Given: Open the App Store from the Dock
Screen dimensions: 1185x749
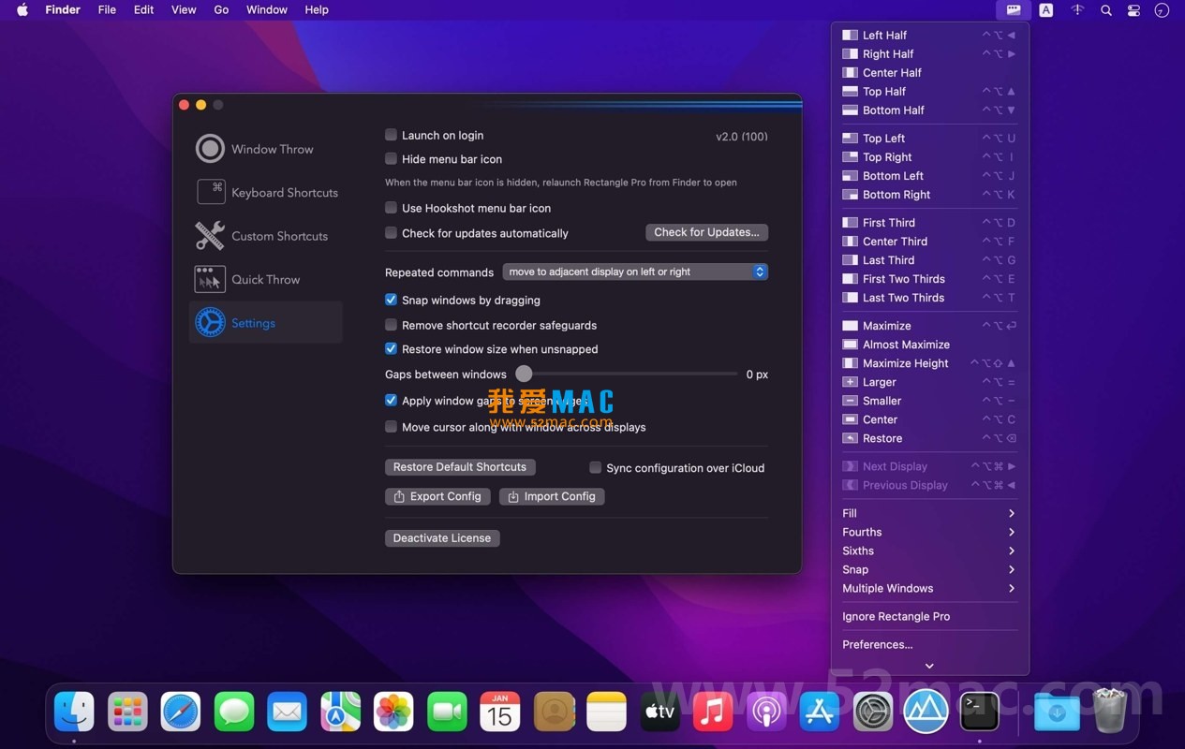Looking at the screenshot, I should [820, 712].
